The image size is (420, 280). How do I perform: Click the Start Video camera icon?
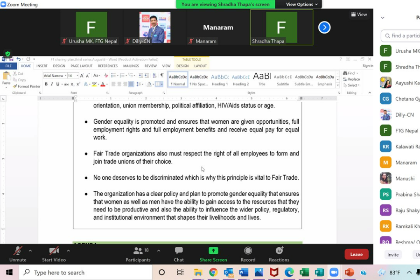(54, 251)
